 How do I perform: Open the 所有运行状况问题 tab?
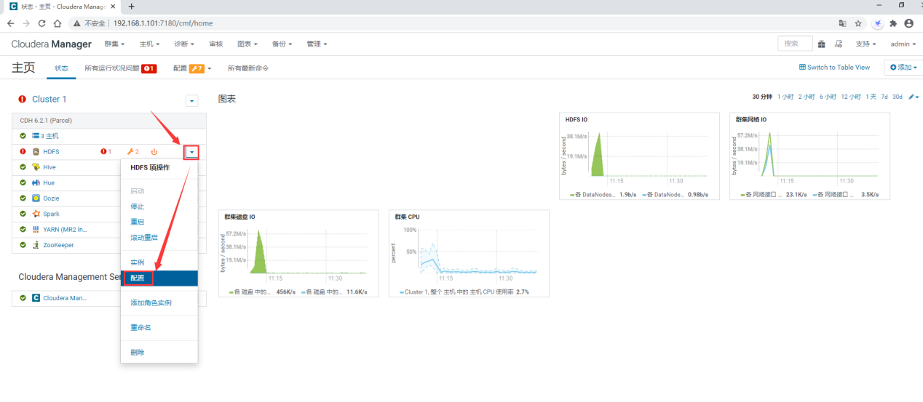click(120, 68)
